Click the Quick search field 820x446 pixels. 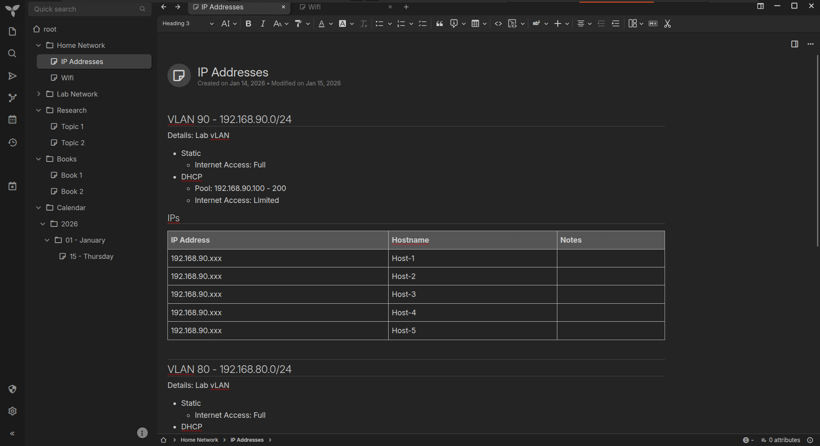click(85, 9)
